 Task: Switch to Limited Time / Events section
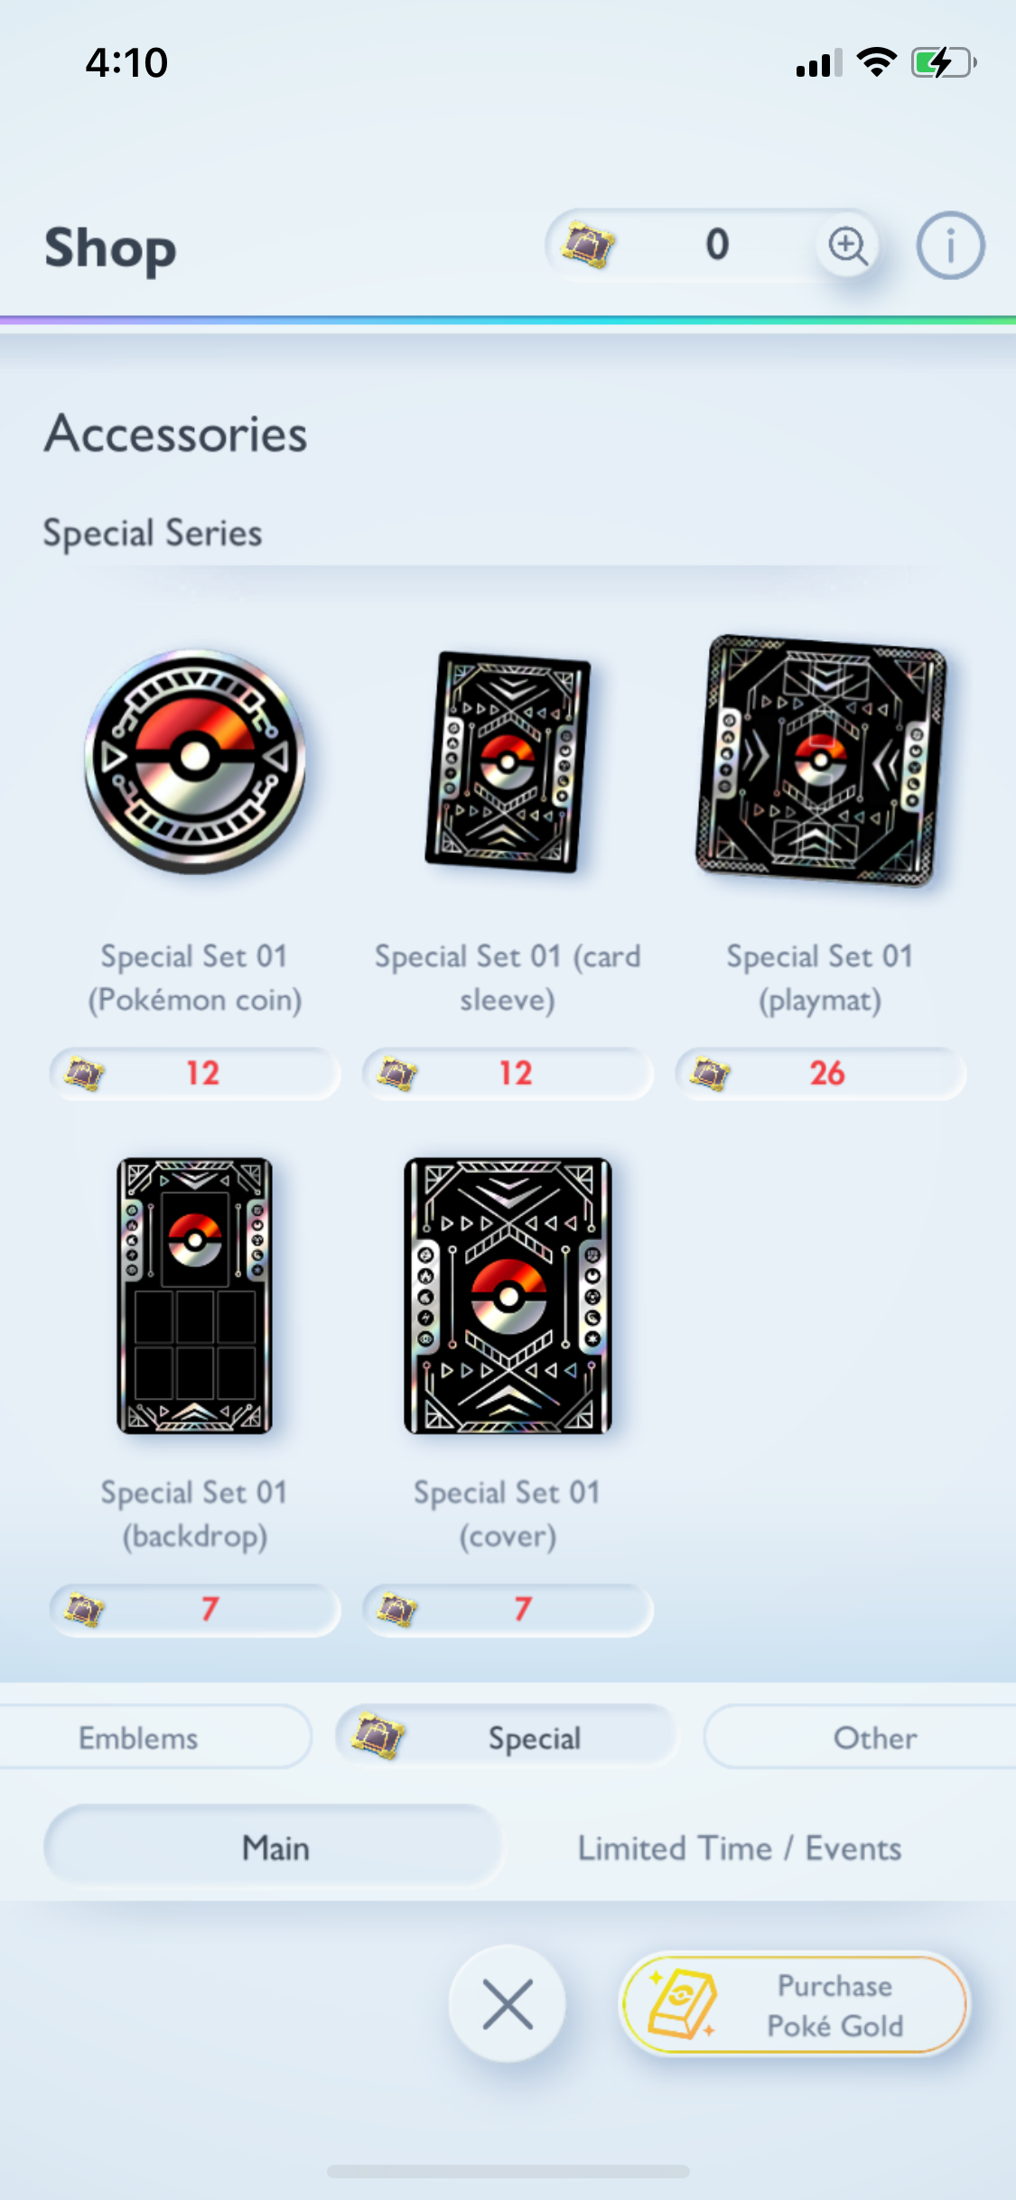click(740, 1849)
